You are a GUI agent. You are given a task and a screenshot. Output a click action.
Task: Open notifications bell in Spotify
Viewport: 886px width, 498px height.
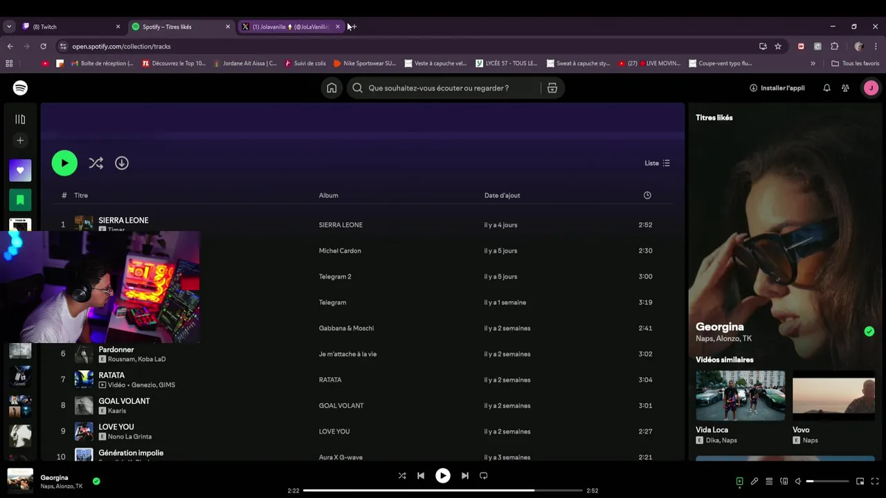tap(826, 88)
